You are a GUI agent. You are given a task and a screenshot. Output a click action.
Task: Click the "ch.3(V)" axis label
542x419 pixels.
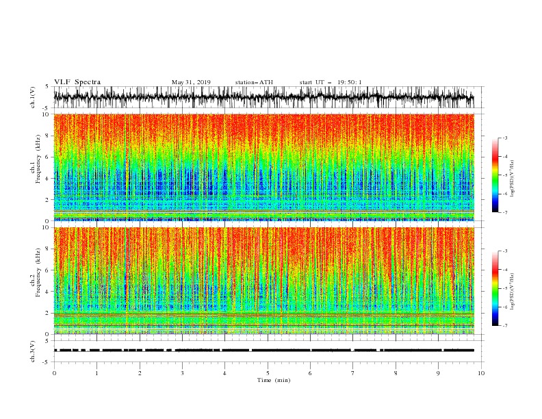pos(33,351)
